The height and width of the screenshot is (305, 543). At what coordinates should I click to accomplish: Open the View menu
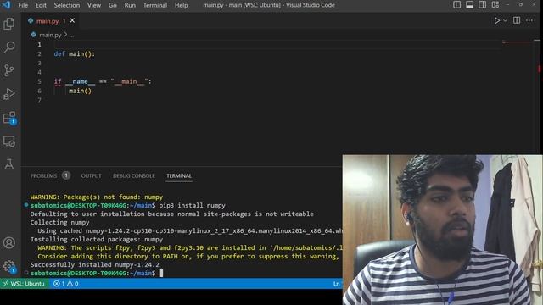94,5
